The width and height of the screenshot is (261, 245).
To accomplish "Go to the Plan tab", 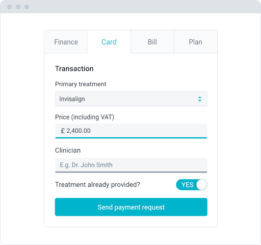I will (x=196, y=42).
